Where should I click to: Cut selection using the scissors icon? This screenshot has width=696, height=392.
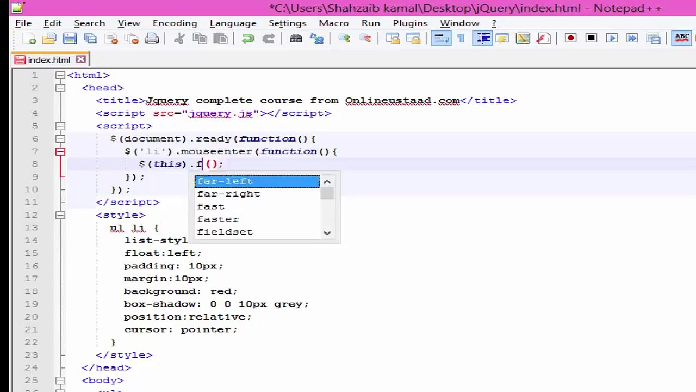pyautogui.click(x=179, y=38)
